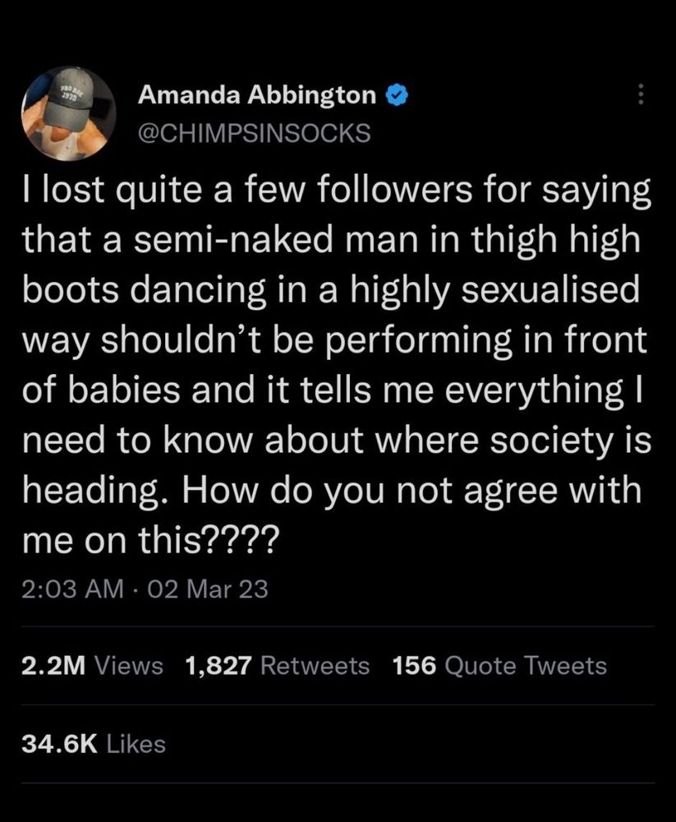Click the 156 quote tweet count
This screenshot has width=676, height=822.
coord(415,666)
